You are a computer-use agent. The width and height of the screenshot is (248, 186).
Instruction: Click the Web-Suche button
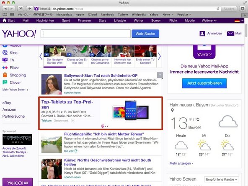pos(145,34)
